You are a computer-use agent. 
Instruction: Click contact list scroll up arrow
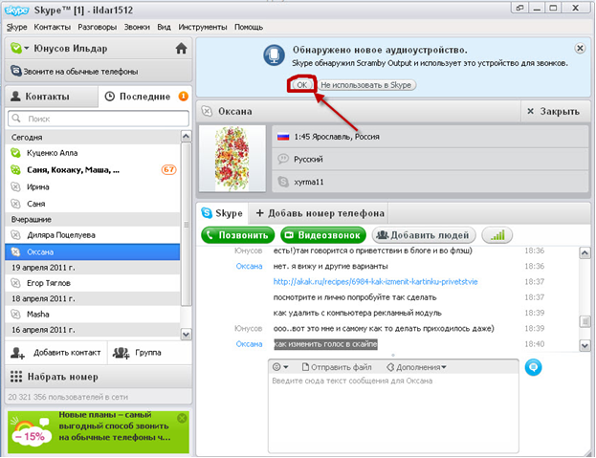186,136
